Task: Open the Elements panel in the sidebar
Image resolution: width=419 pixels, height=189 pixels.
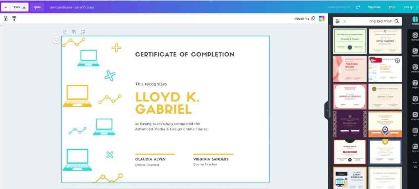Action: [x=415, y=68]
